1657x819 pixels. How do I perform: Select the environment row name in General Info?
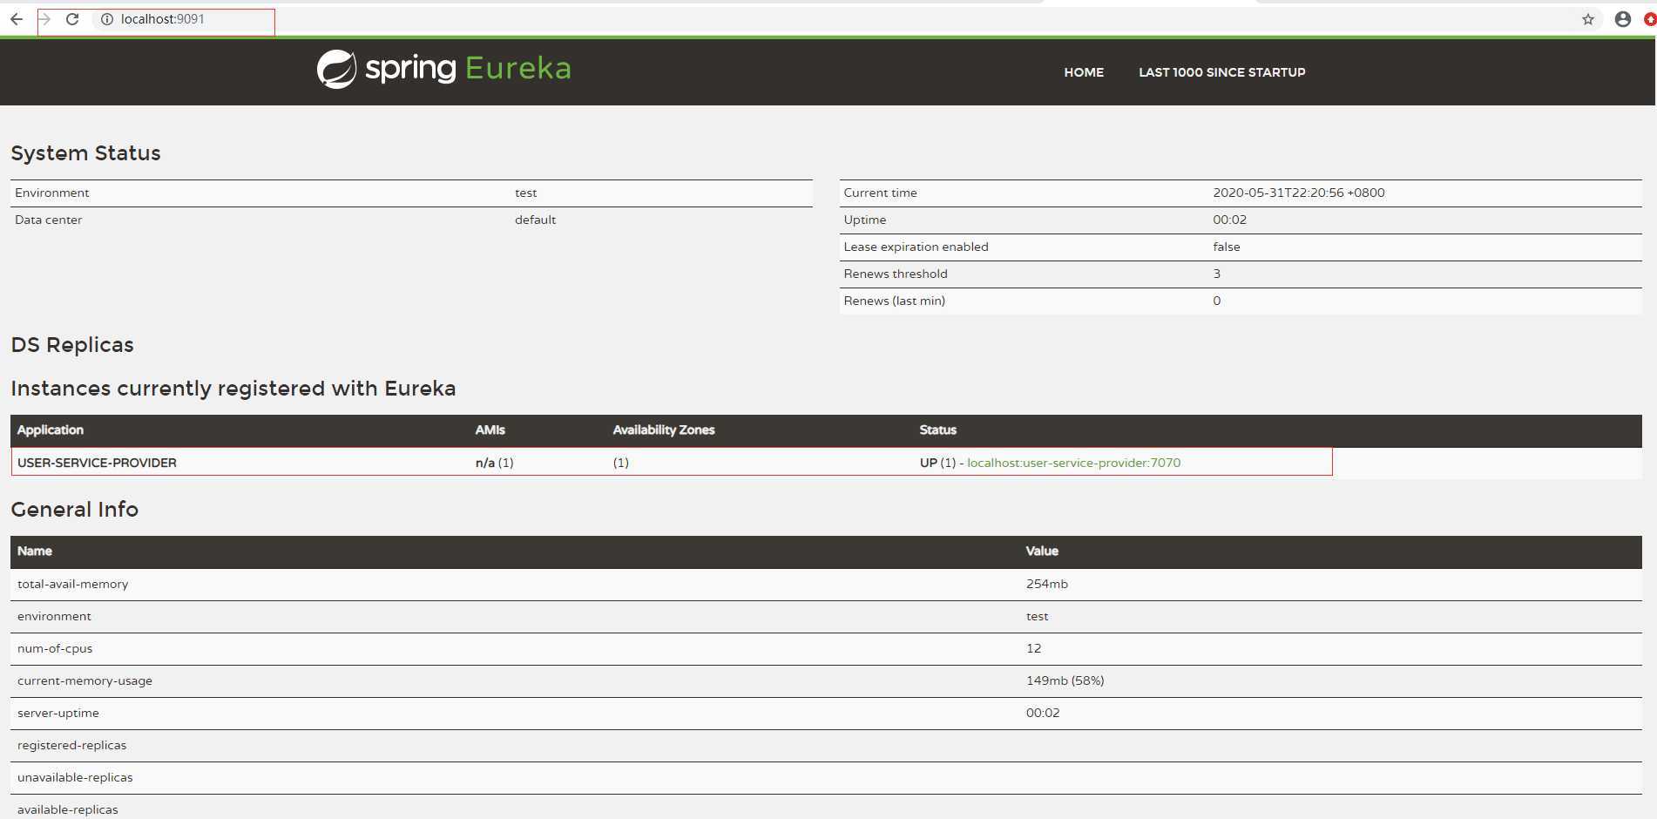tap(54, 616)
